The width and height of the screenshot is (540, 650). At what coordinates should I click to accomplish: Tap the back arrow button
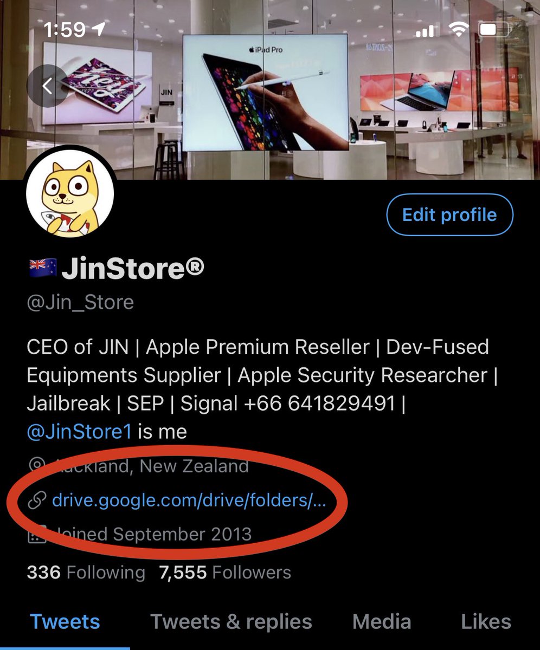47,86
